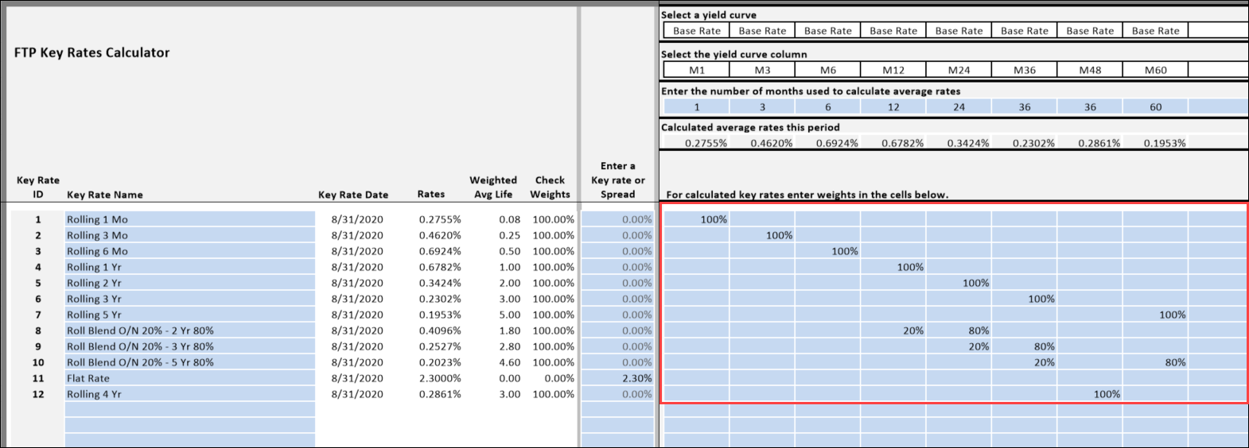Image resolution: width=1249 pixels, height=448 pixels.
Task: Click the Key Rate Date column header
Action: point(353,195)
